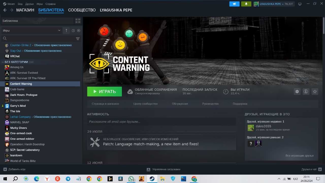This screenshot has height=183, width=325.
Task: Click the unknown friend question mark avatar
Action: [x=251, y=144]
